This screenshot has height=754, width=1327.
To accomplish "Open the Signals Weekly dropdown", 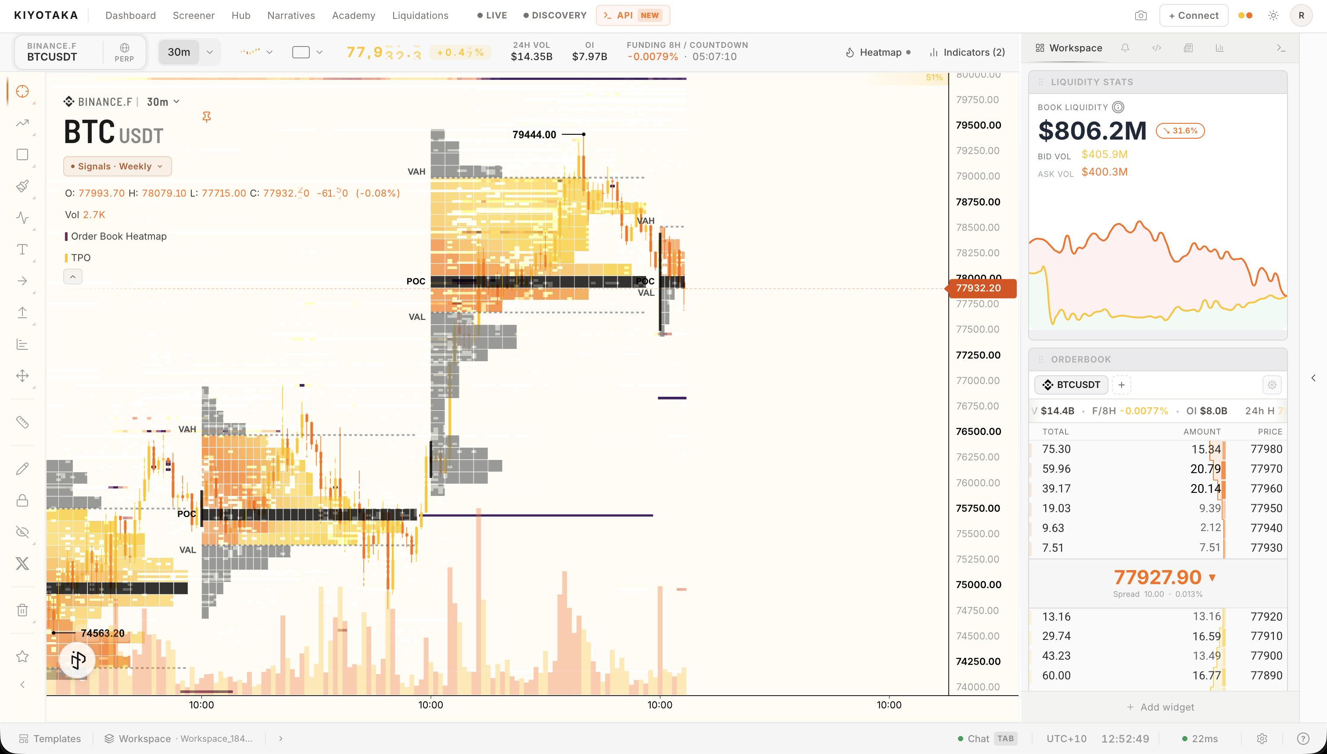I will [118, 167].
